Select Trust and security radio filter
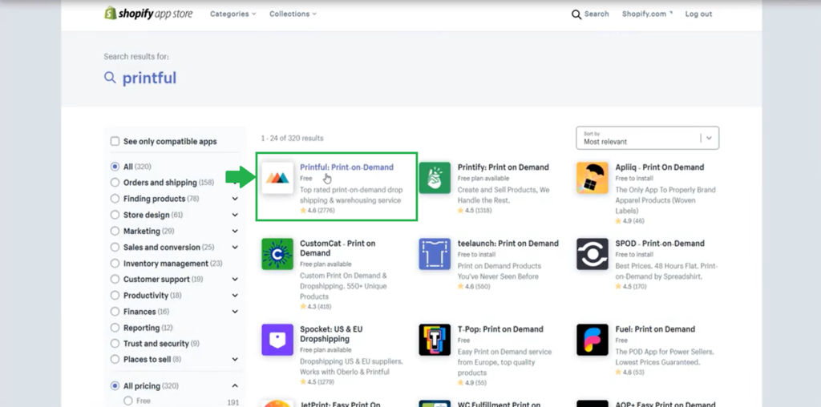821x407 pixels. tap(115, 343)
